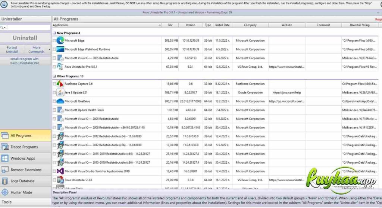Click the All Programs sidebar icon
The image size is (382, 208).
(5, 135)
